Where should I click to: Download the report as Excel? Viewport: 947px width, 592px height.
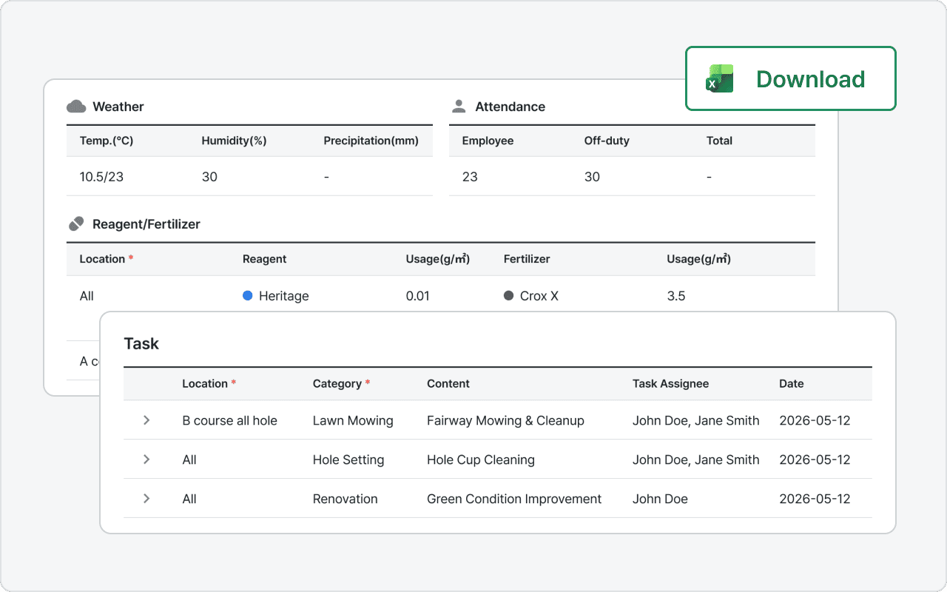[x=790, y=79]
